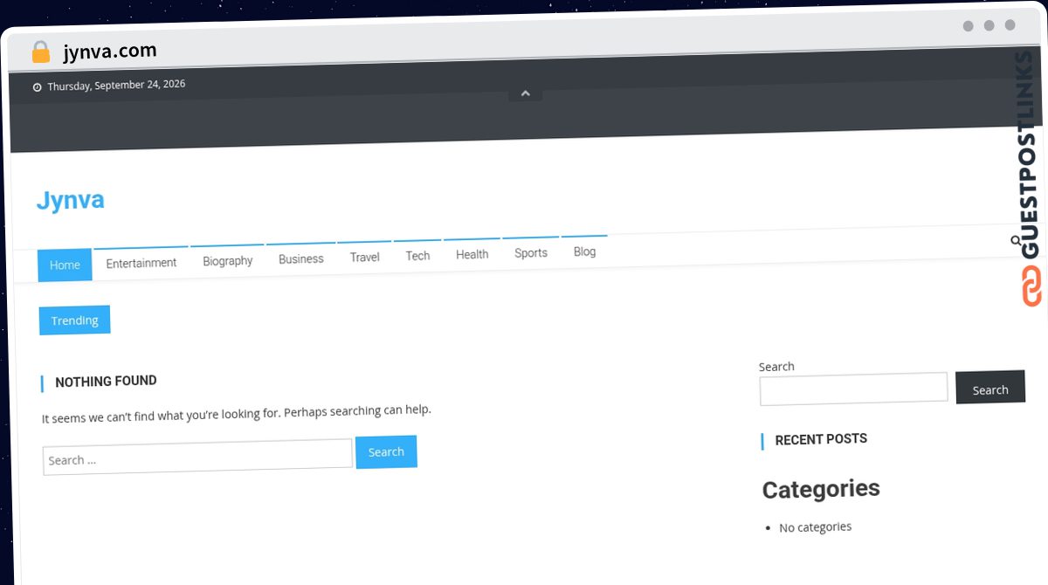Viewport: 1048px width, 585px height.
Task: Click the NOTHING FOUND heading
Action: 106,382
